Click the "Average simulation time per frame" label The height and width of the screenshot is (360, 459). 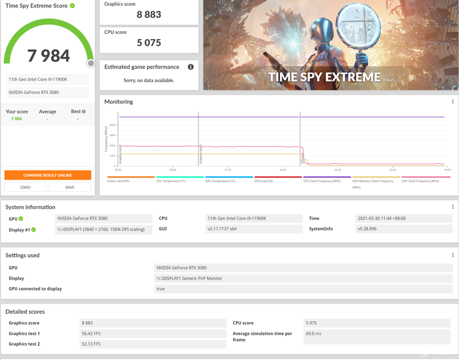coord(262,336)
